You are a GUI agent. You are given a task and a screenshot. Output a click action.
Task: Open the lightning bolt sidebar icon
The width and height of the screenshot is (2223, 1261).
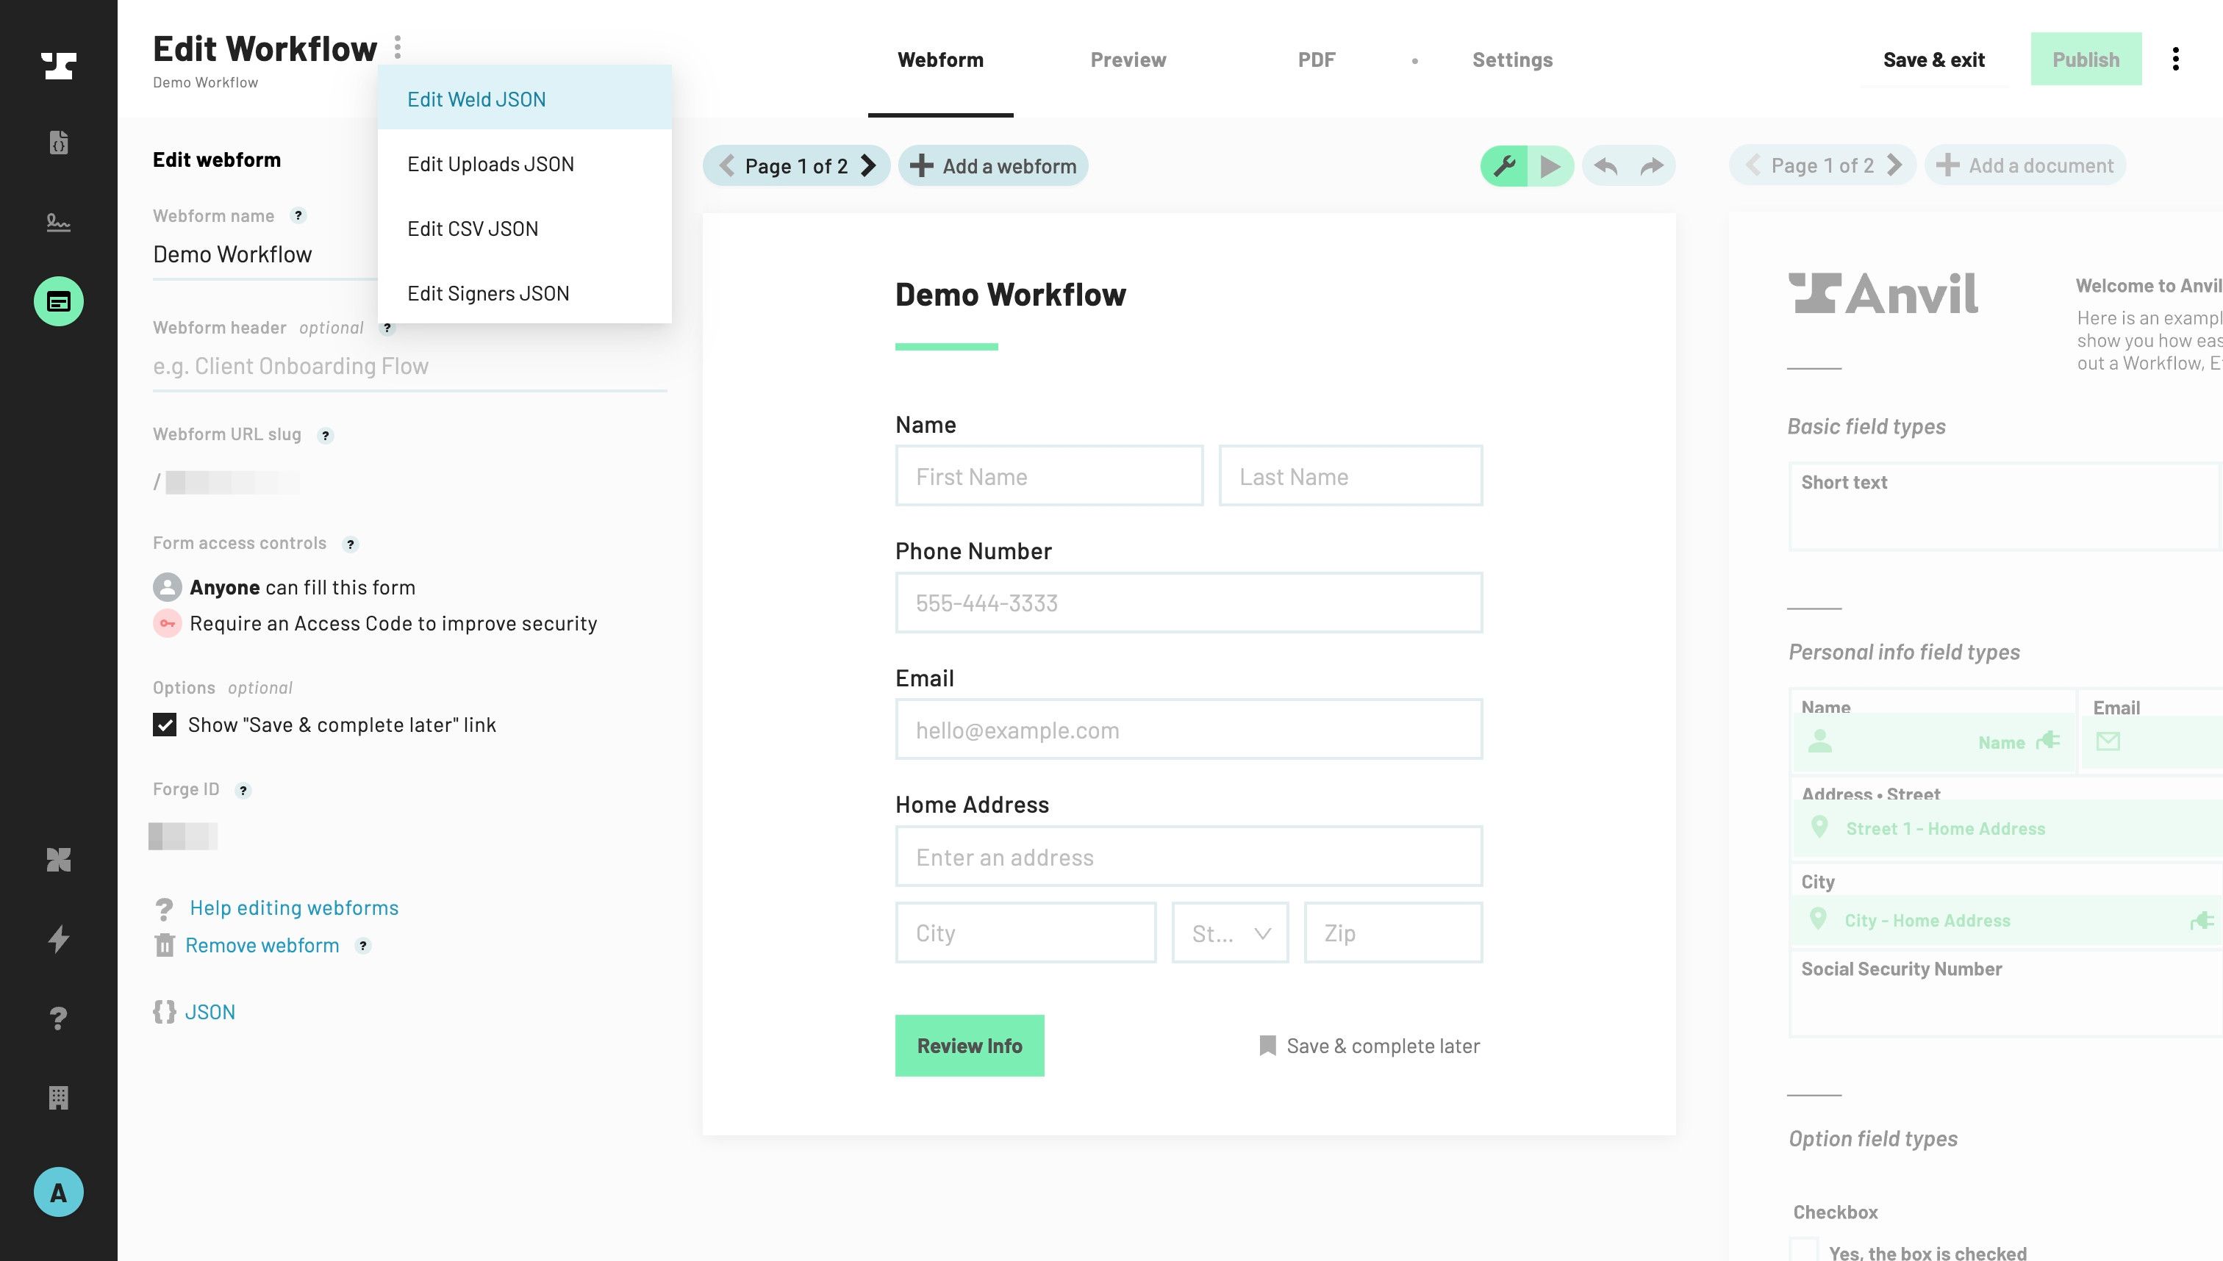tap(58, 939)
